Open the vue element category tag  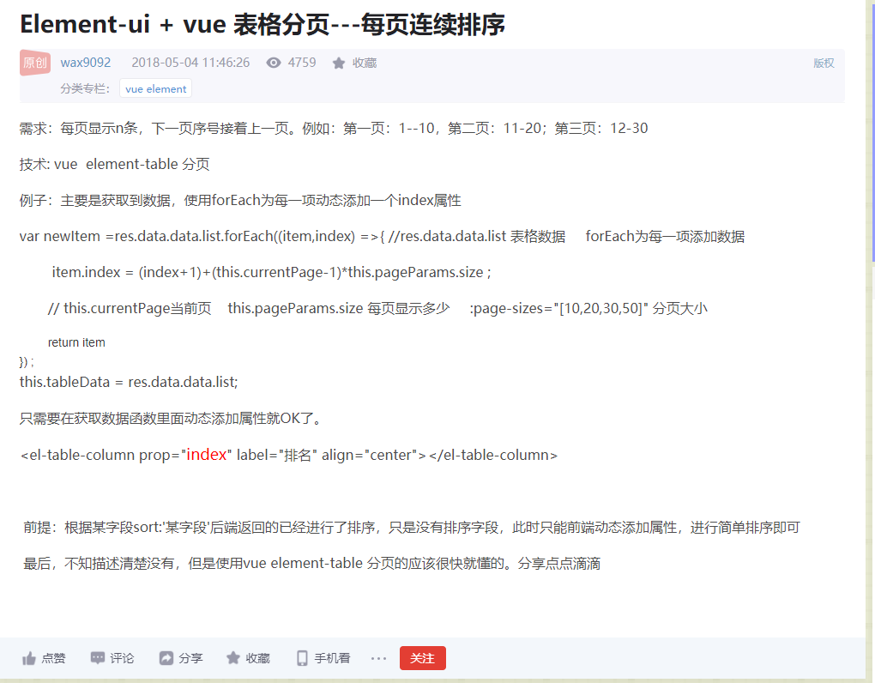point(155,88)
